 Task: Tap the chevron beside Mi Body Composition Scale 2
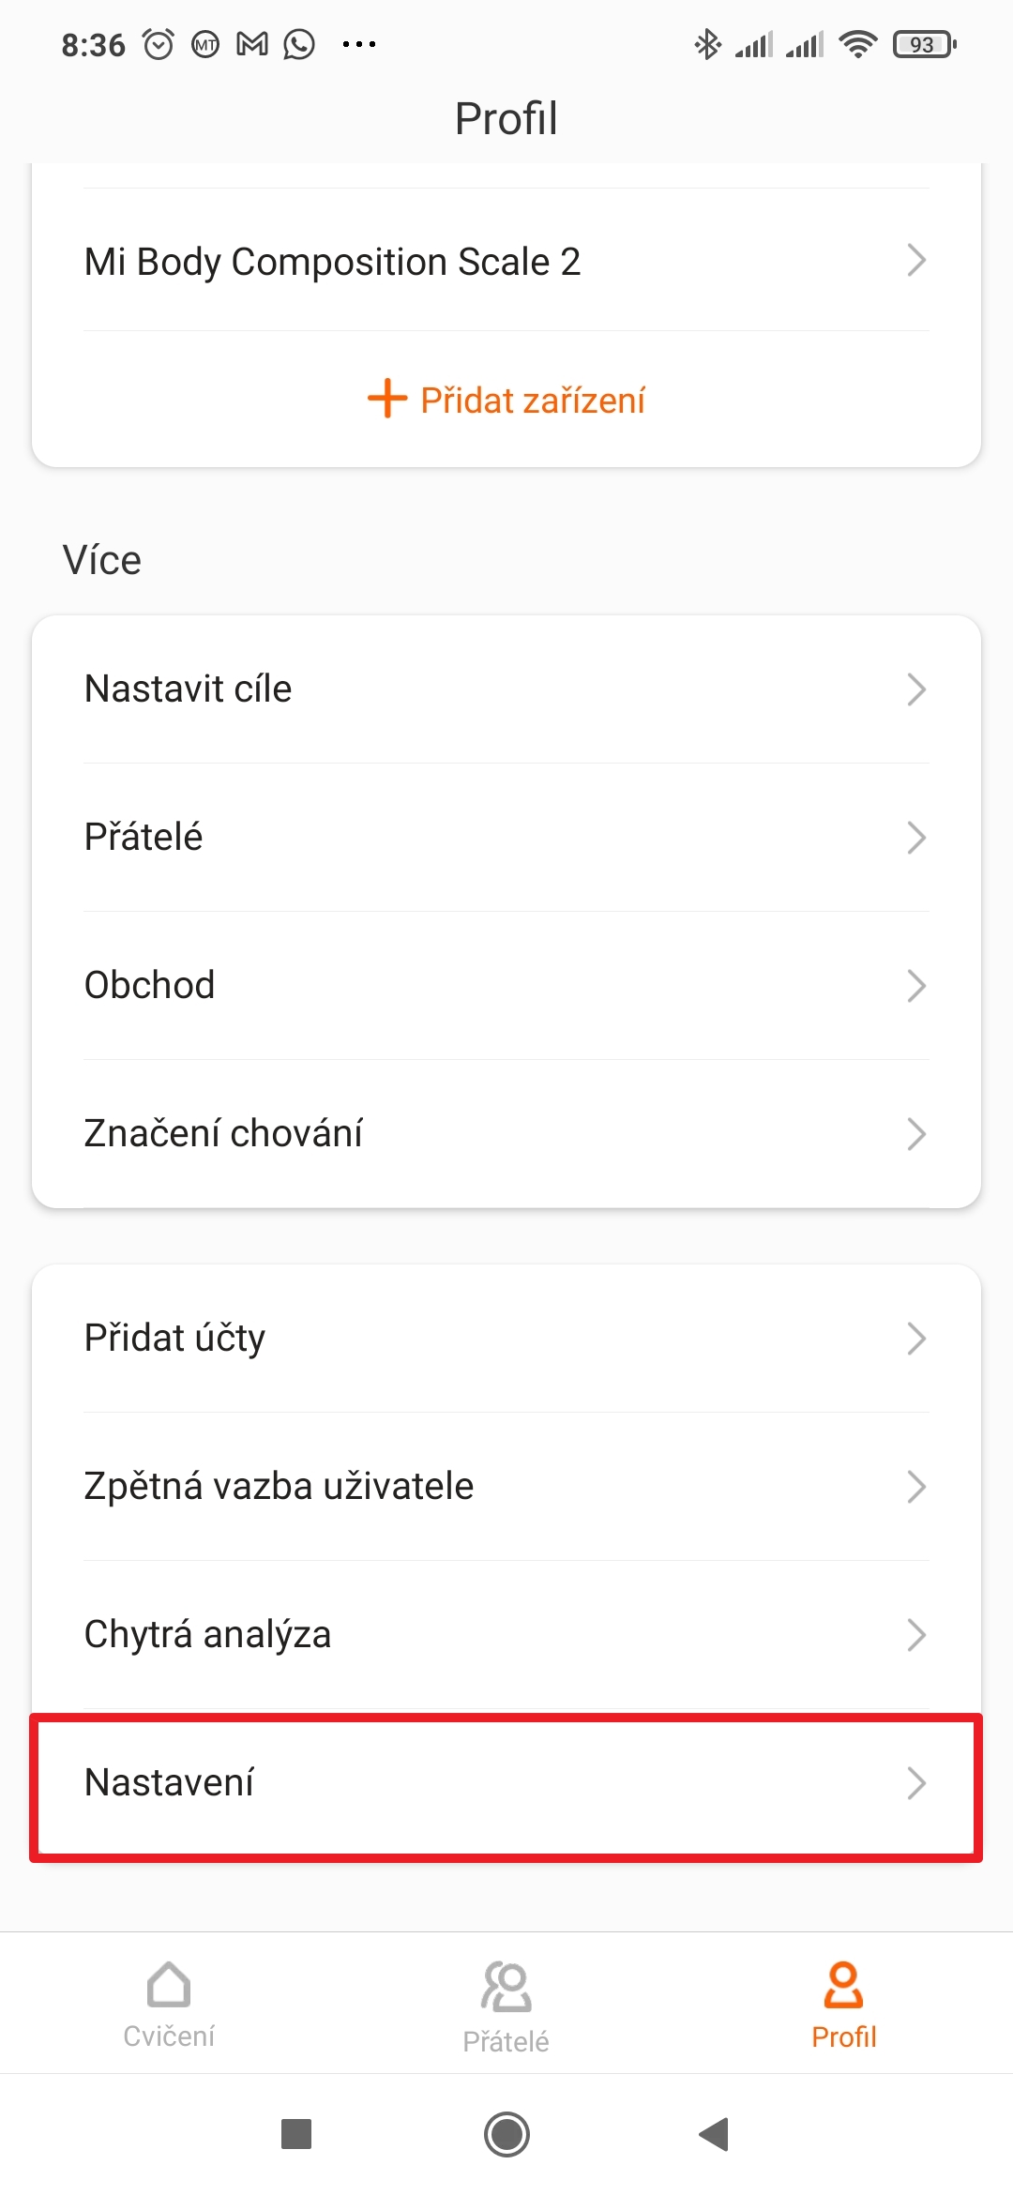[x=916, y=260]
